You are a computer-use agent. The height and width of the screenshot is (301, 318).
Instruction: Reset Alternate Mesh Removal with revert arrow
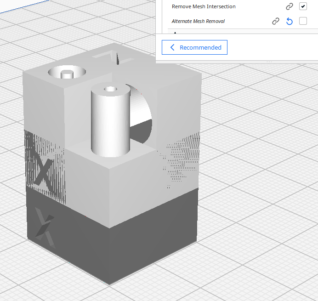290,21
